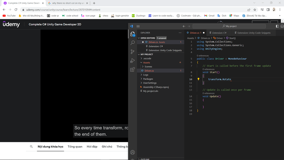
Task: Switch to Extension: Unity Code Snippets tab
Action: click(254, 33)
